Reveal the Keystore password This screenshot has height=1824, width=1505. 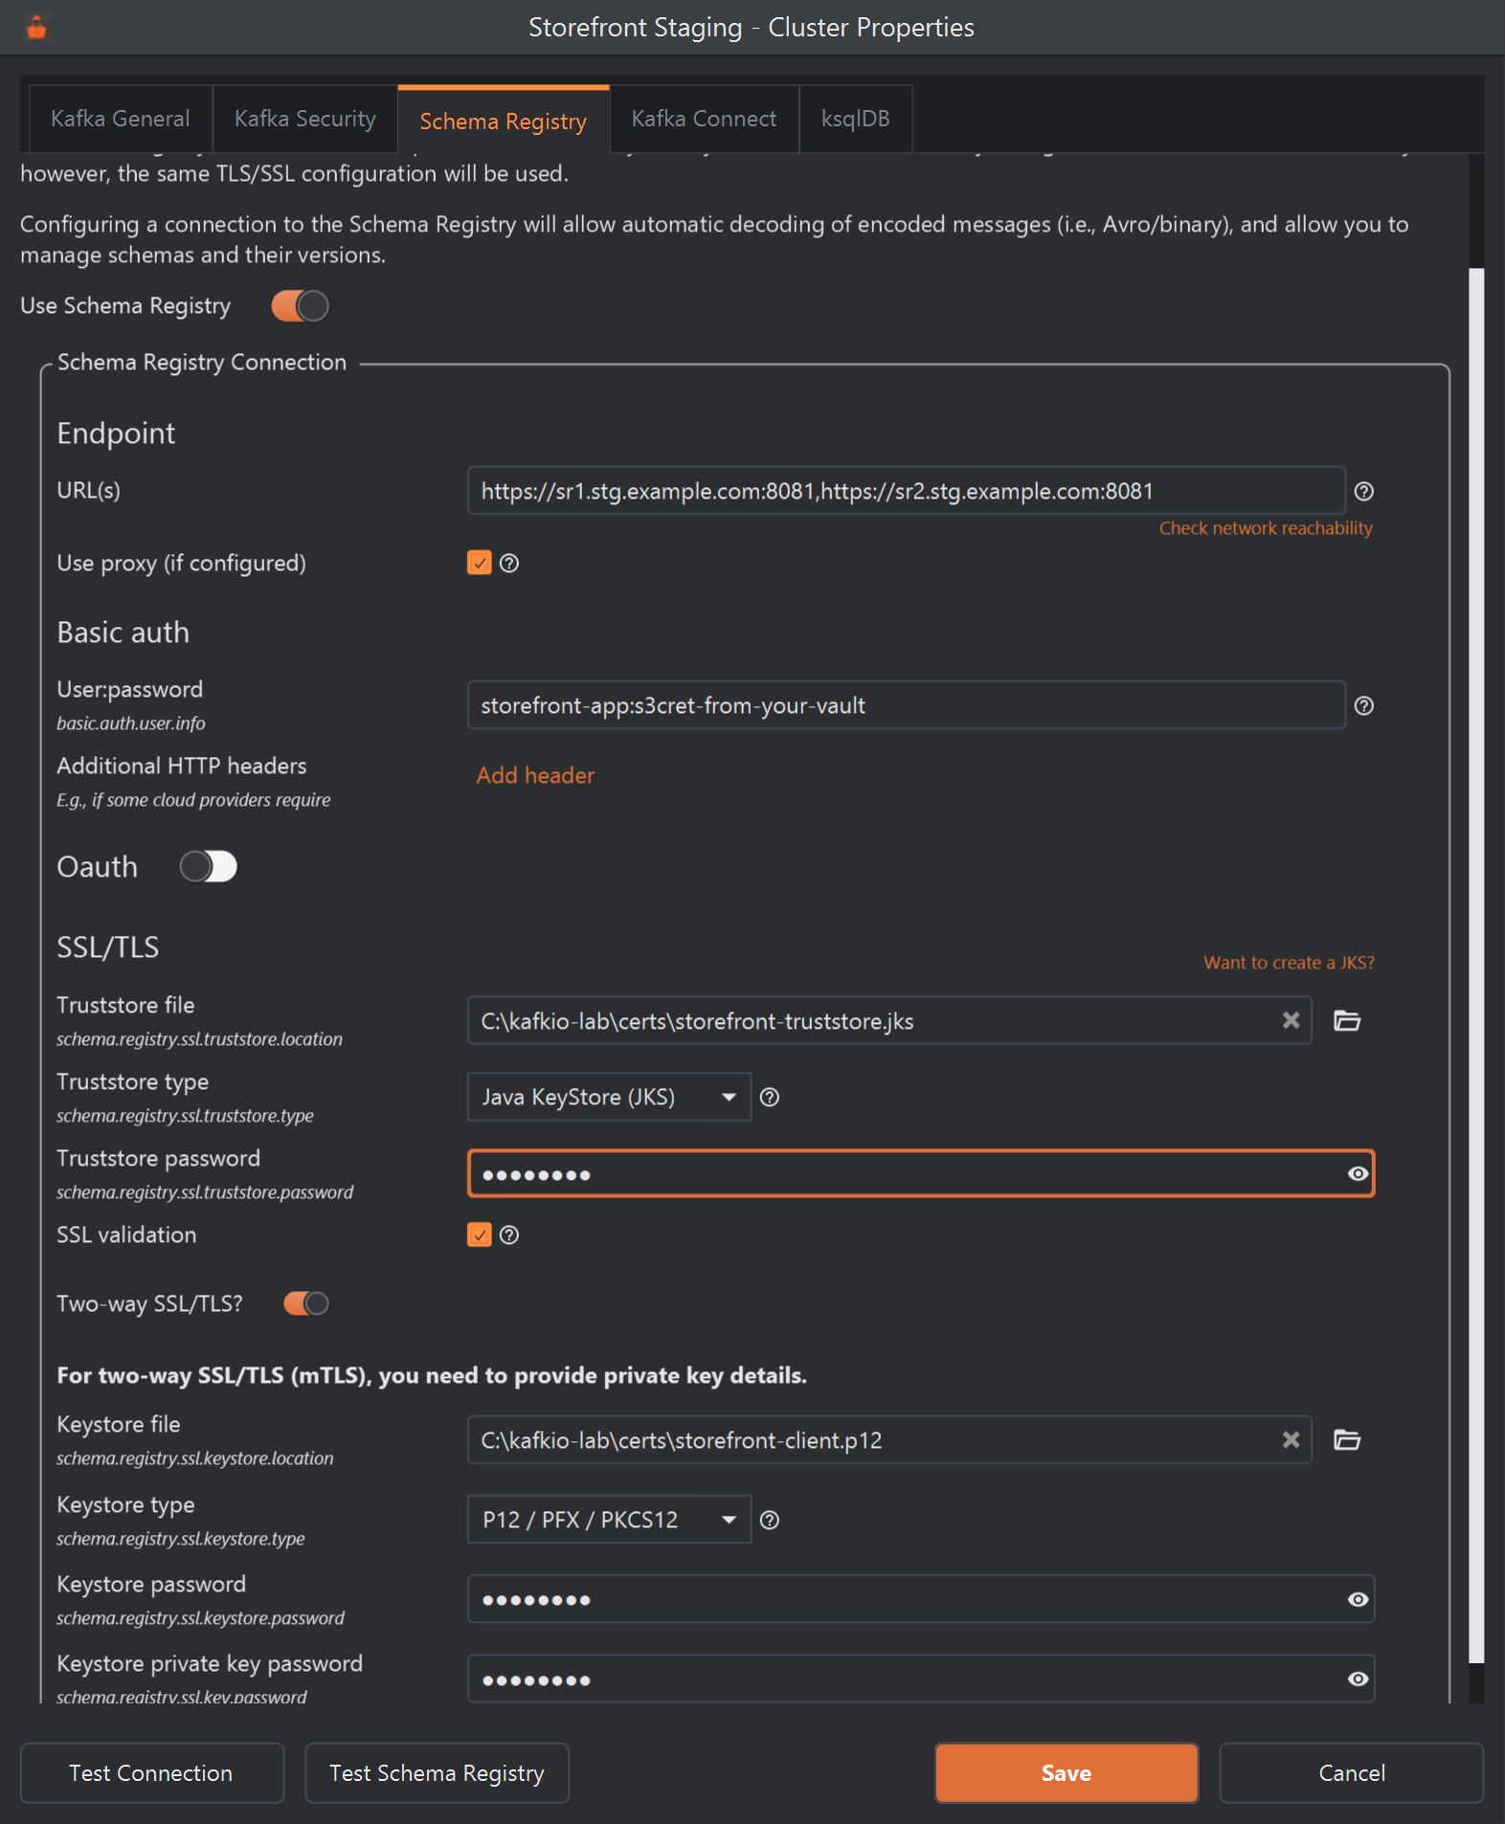(x=1358, y=1599)
